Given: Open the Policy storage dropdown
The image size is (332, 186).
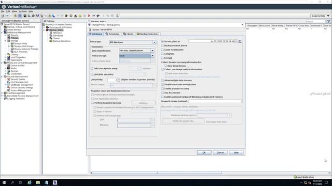Looking at the screenshot, I should (152, 56).
